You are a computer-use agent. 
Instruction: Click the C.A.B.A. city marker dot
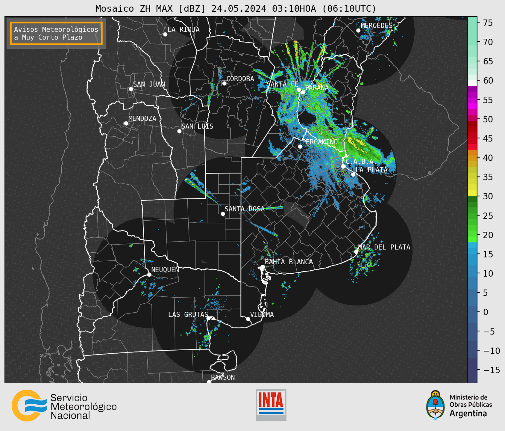click(x=344, y=166)
